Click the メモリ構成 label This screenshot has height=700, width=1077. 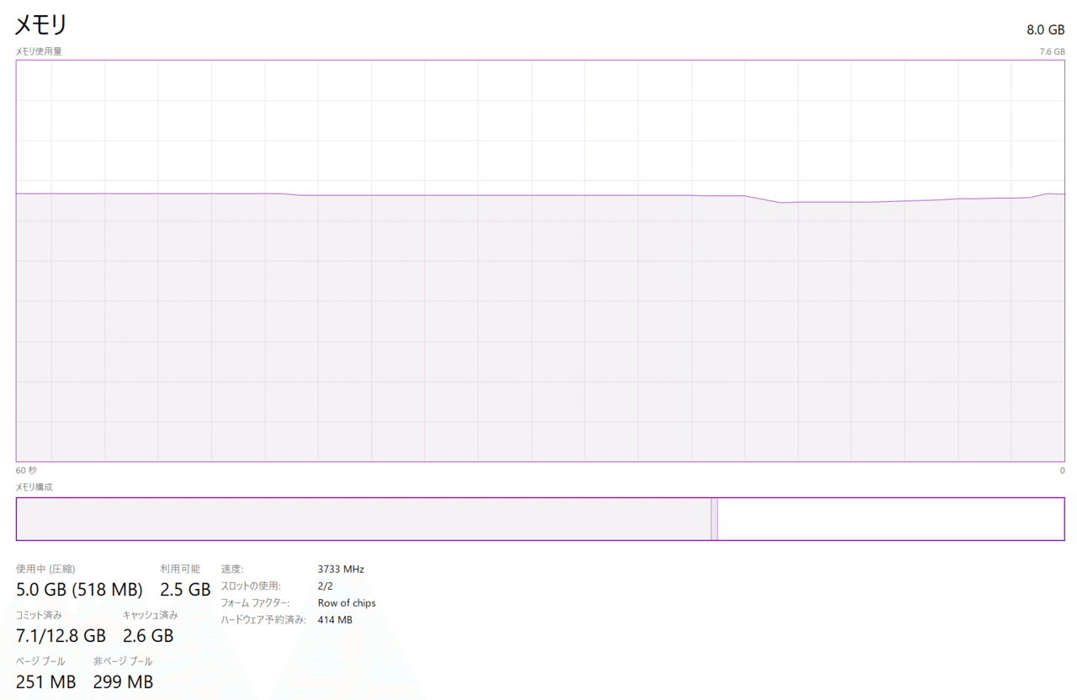click(x=34, y=487)
